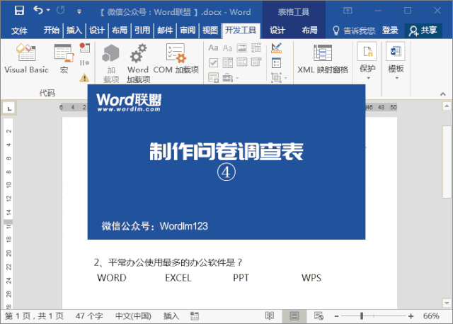This screenshot has width=453, height=324.
Task: Click the pause recording icon
Action: click(84, 63)
